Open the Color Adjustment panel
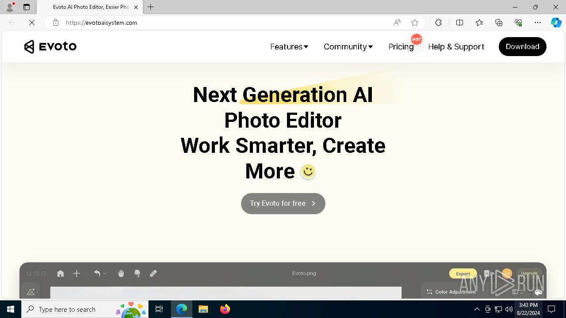566x318 pixels. point(451,292)
